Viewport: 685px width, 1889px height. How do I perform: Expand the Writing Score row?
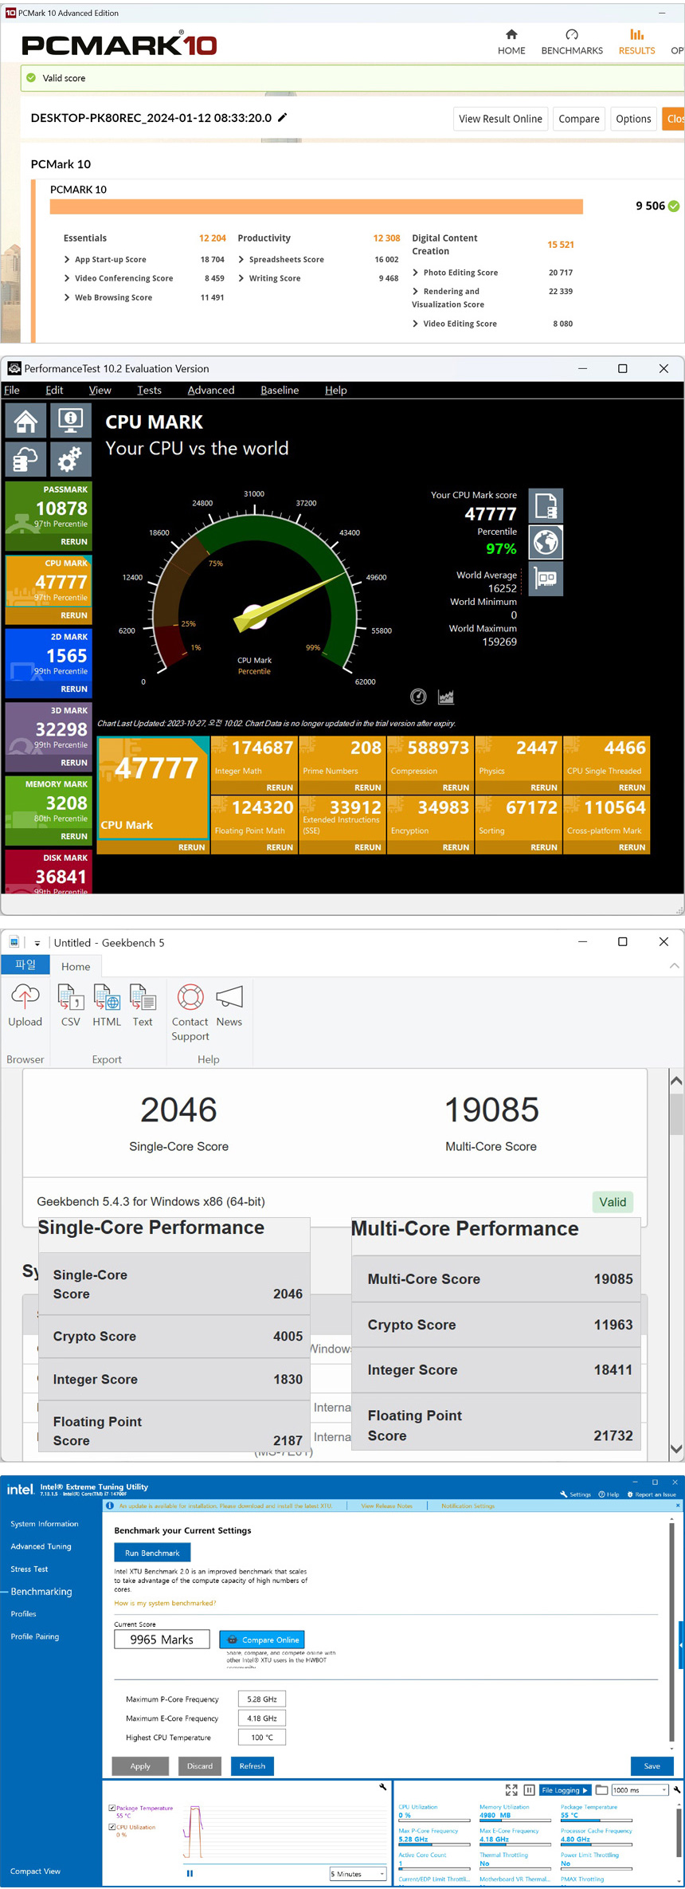point(241,279)
